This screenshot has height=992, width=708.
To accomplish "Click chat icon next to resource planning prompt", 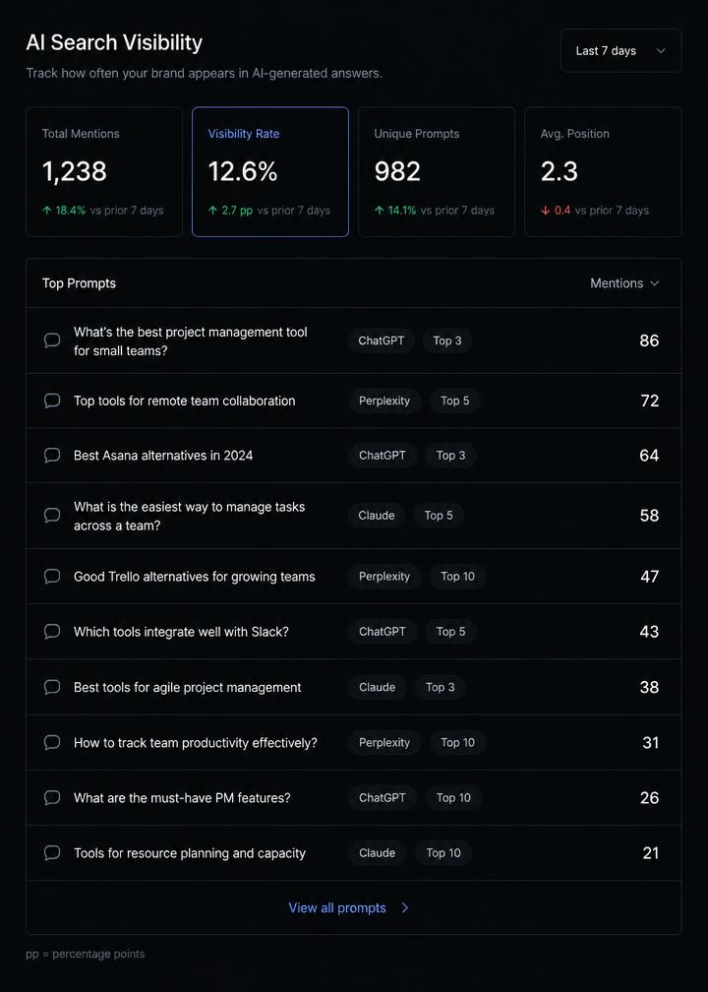I will point(52,853).
